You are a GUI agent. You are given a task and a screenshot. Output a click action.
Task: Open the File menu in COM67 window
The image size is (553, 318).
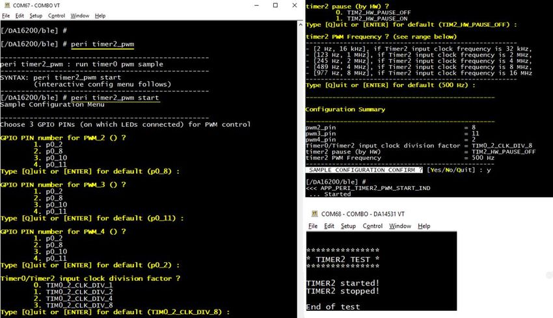click(x=6, y=16)
